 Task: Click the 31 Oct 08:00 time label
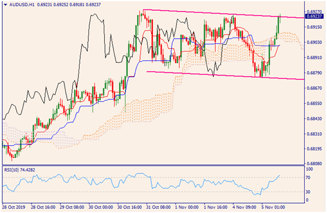click(x=158, y=207)
